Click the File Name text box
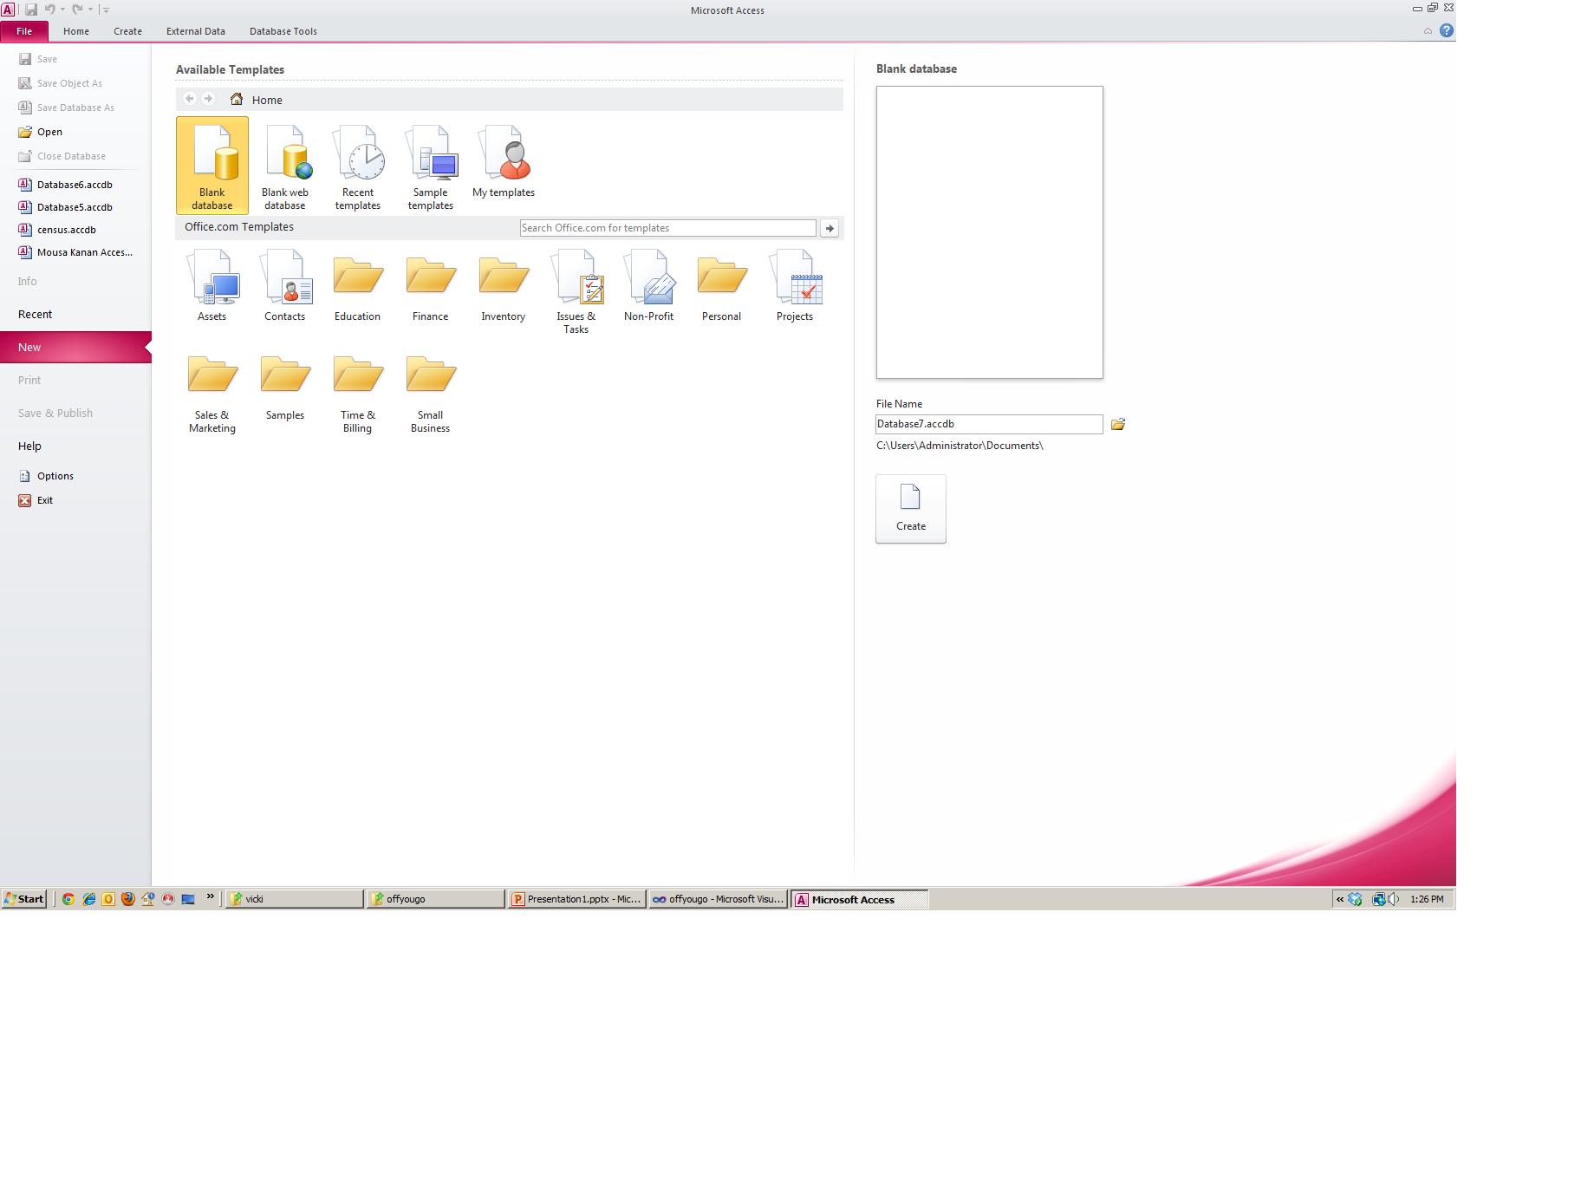 [x=989, y=424]
